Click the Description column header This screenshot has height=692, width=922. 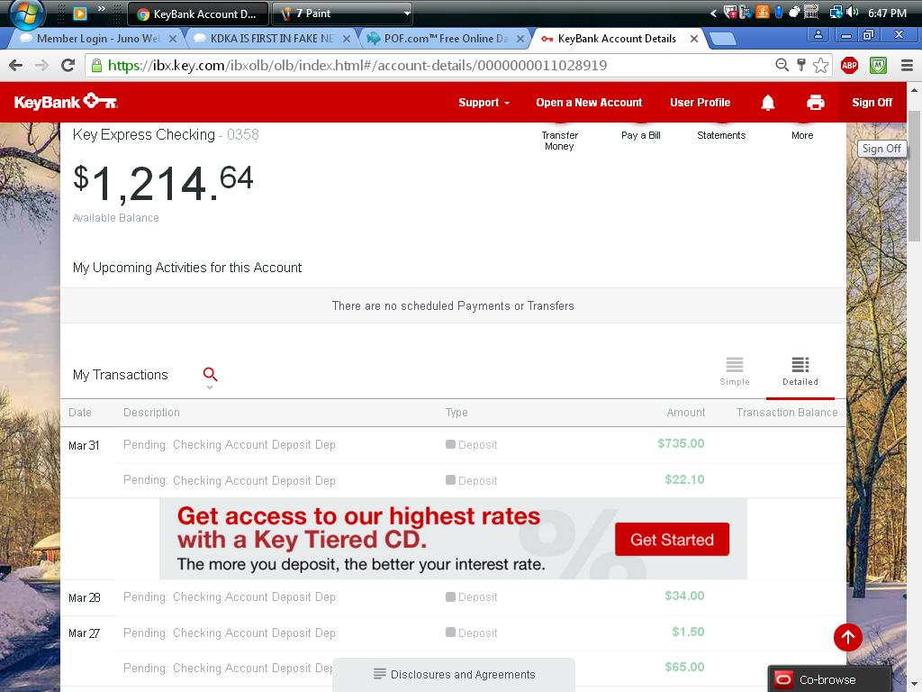(151, 413)
